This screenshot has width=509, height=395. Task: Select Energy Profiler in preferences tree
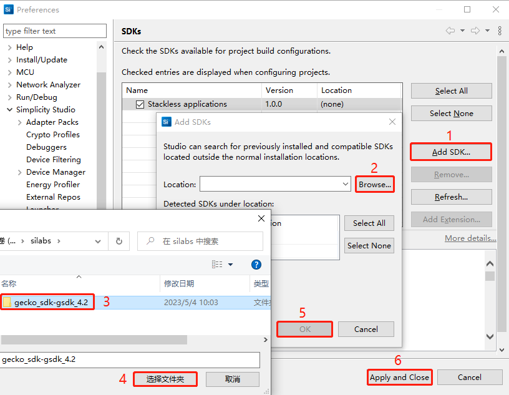tap(53, 185)
